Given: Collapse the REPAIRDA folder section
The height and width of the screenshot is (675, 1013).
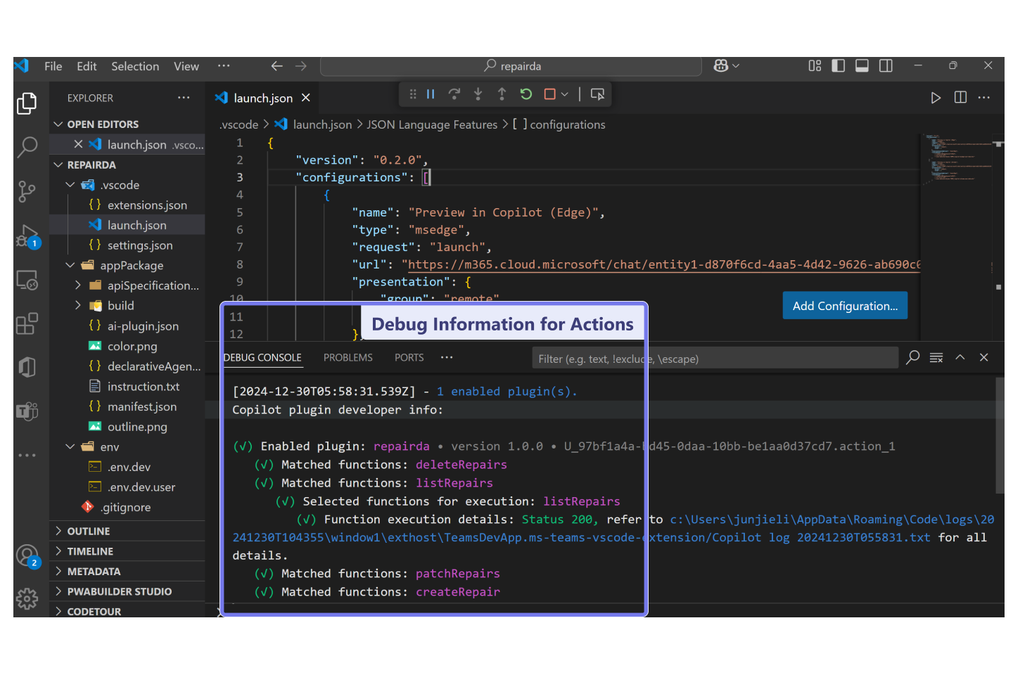Looking at the screenshot, I should (x=58, y=165).
